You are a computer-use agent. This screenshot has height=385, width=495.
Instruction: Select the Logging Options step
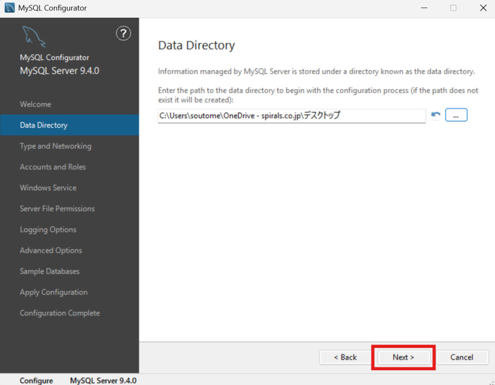coord(48,230)
